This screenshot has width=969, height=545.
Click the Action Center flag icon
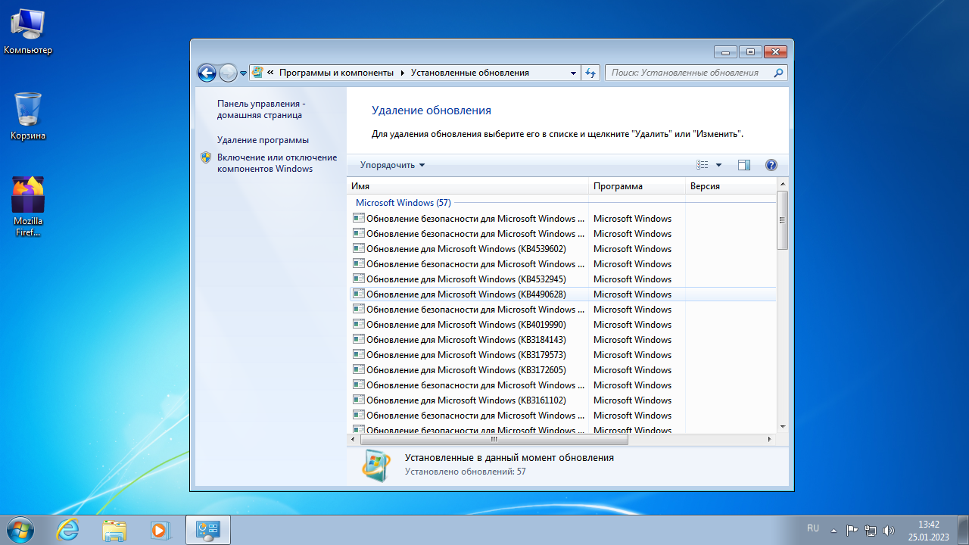(852, 530)
